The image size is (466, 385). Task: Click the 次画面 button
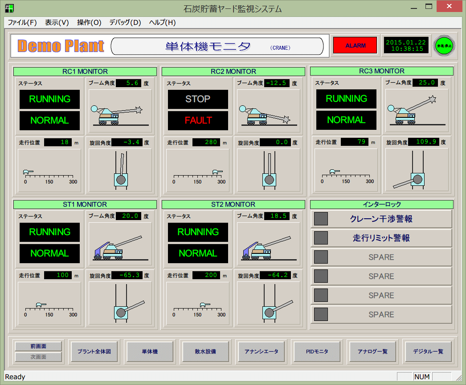tap(38, 357)
